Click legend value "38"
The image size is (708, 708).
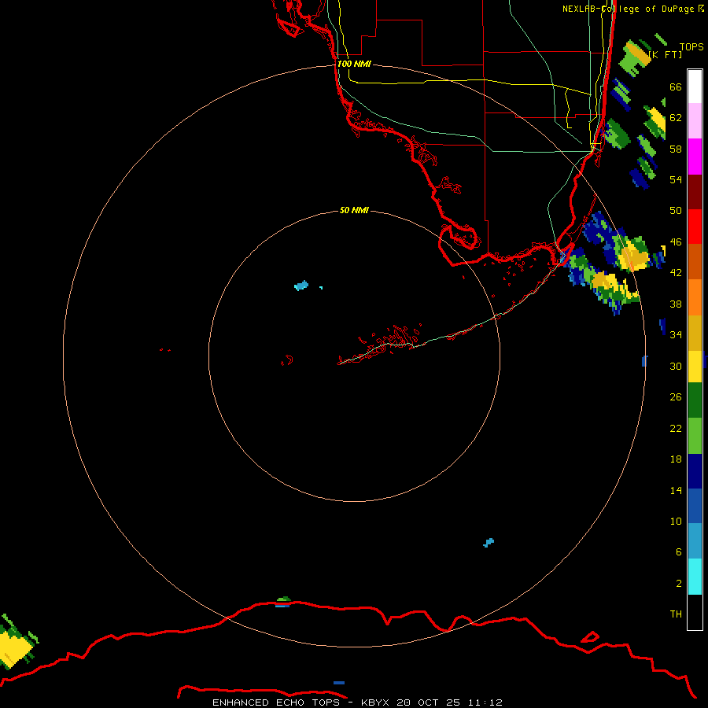pyautogui.click(x=676, y=304)
